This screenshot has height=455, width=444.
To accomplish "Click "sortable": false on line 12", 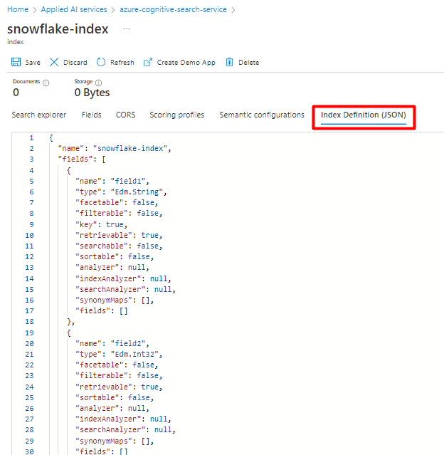I will point(115,256).
